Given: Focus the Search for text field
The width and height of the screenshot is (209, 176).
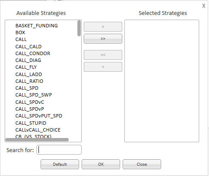Looking at the screenshot, I should tap(59, 150).
